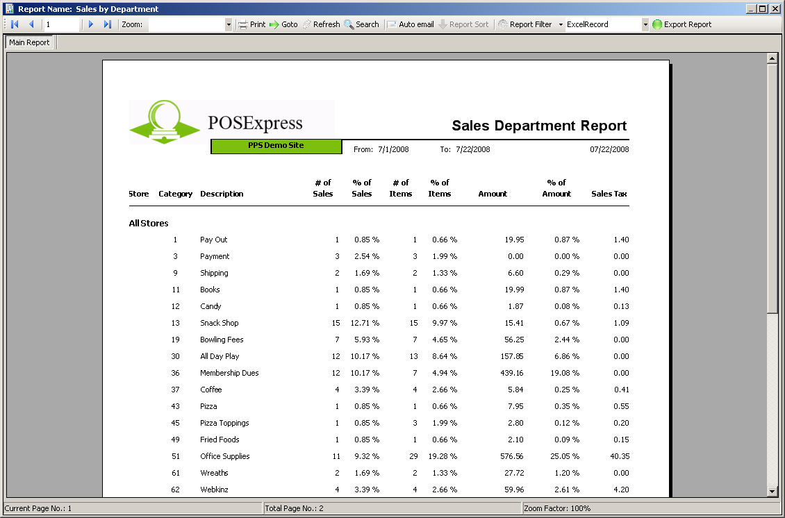
Task: Open the Report Filter option
Action: [525, 24]
